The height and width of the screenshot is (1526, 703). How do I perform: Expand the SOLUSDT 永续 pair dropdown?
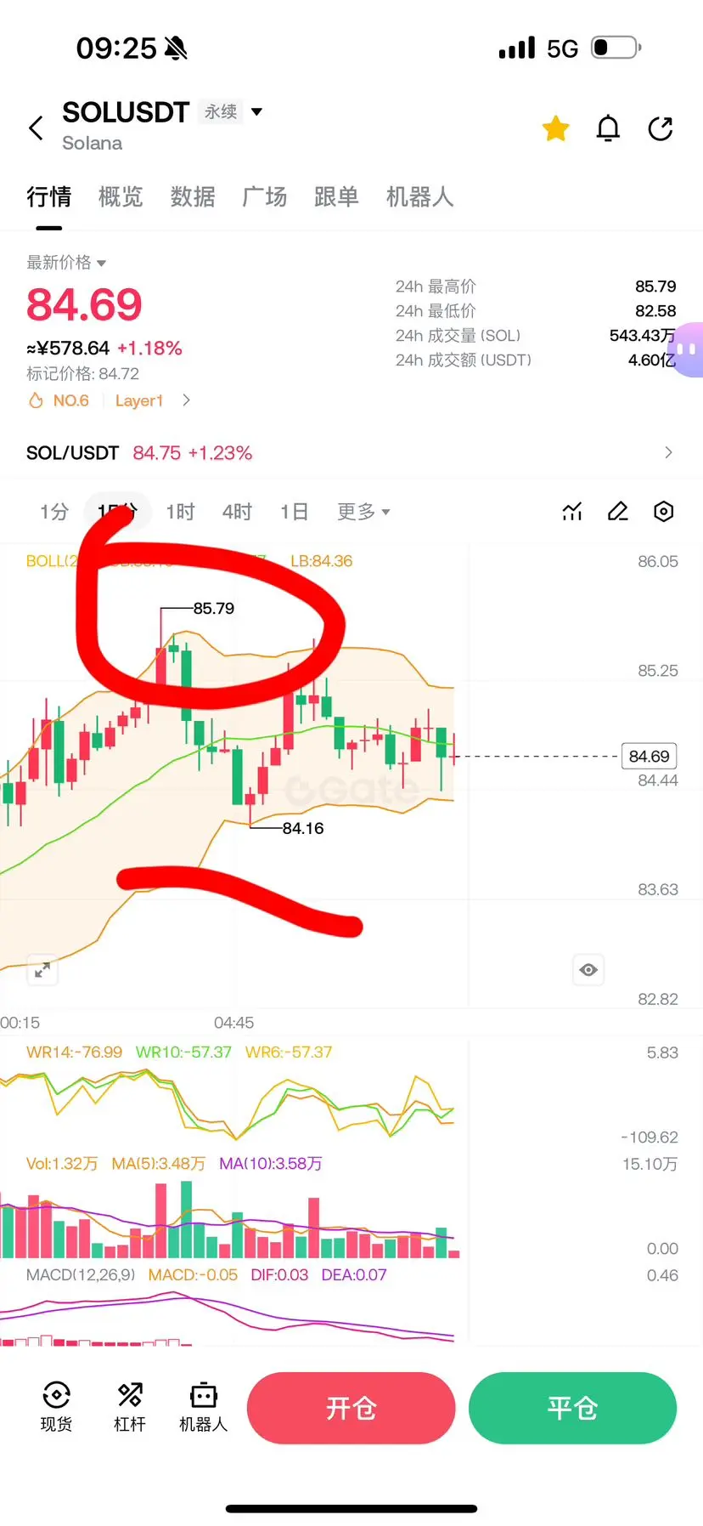tap(257, 111)
